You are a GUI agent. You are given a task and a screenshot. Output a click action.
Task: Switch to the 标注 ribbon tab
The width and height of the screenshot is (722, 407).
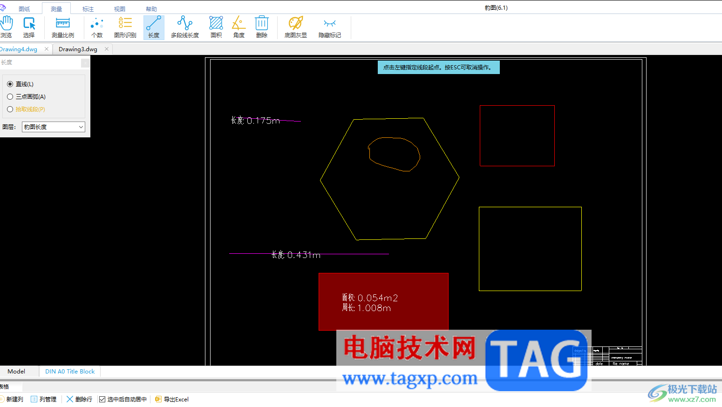coord(88,9)
